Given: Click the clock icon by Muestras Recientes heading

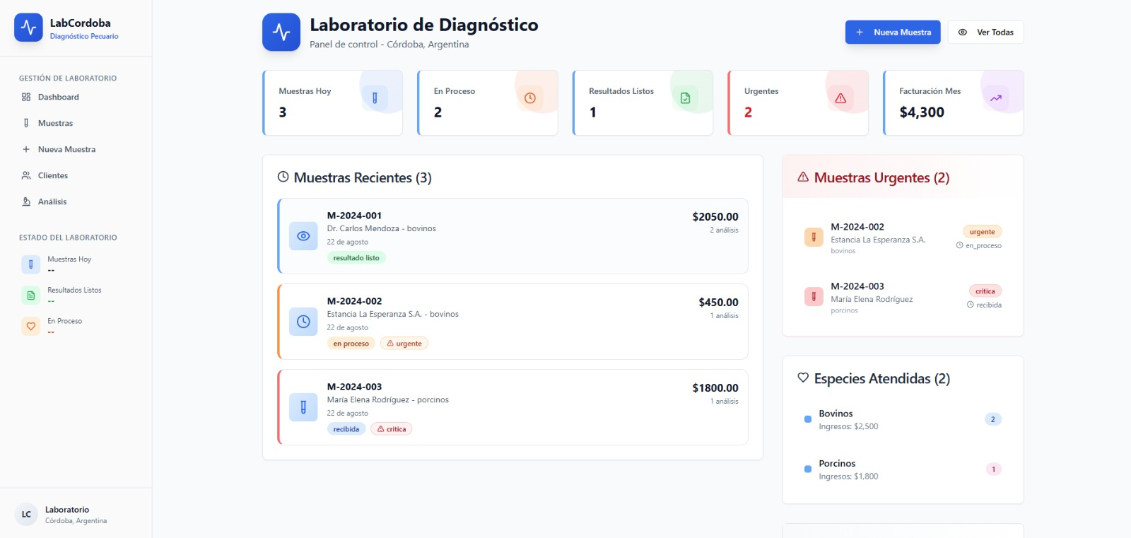Looking at the screenshot, I should 283,177.
